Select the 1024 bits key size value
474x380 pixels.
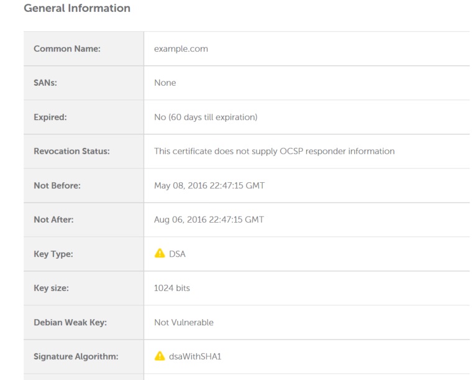click(x=172, y=288)
